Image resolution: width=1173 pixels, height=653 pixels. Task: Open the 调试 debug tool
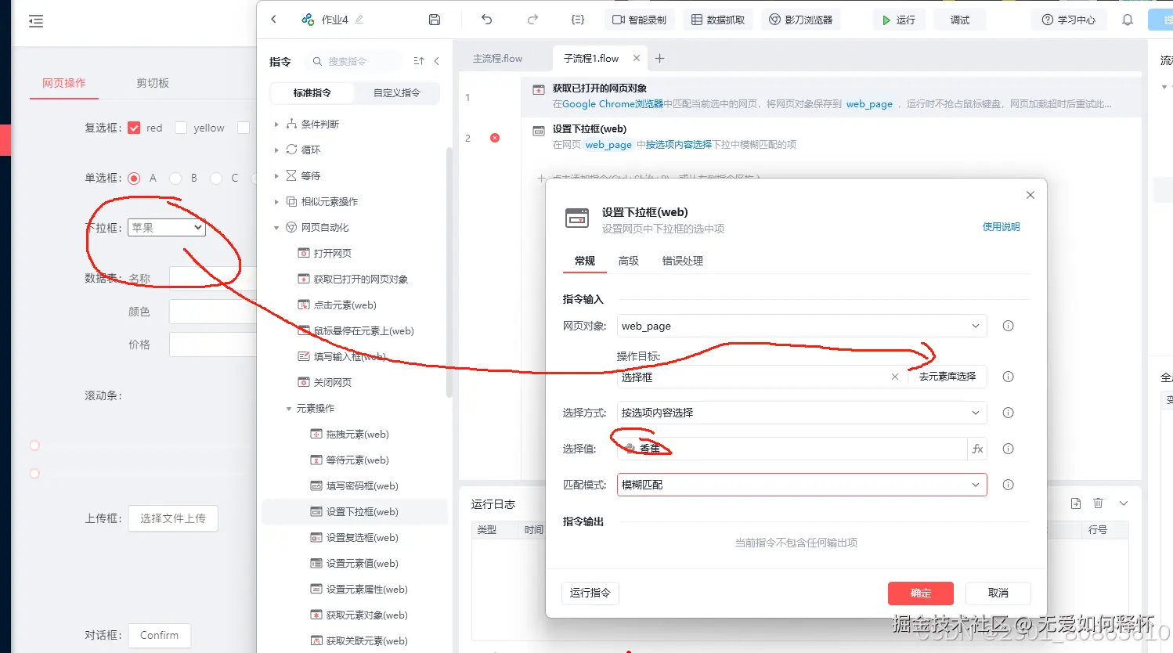click(x=959, y=20)
